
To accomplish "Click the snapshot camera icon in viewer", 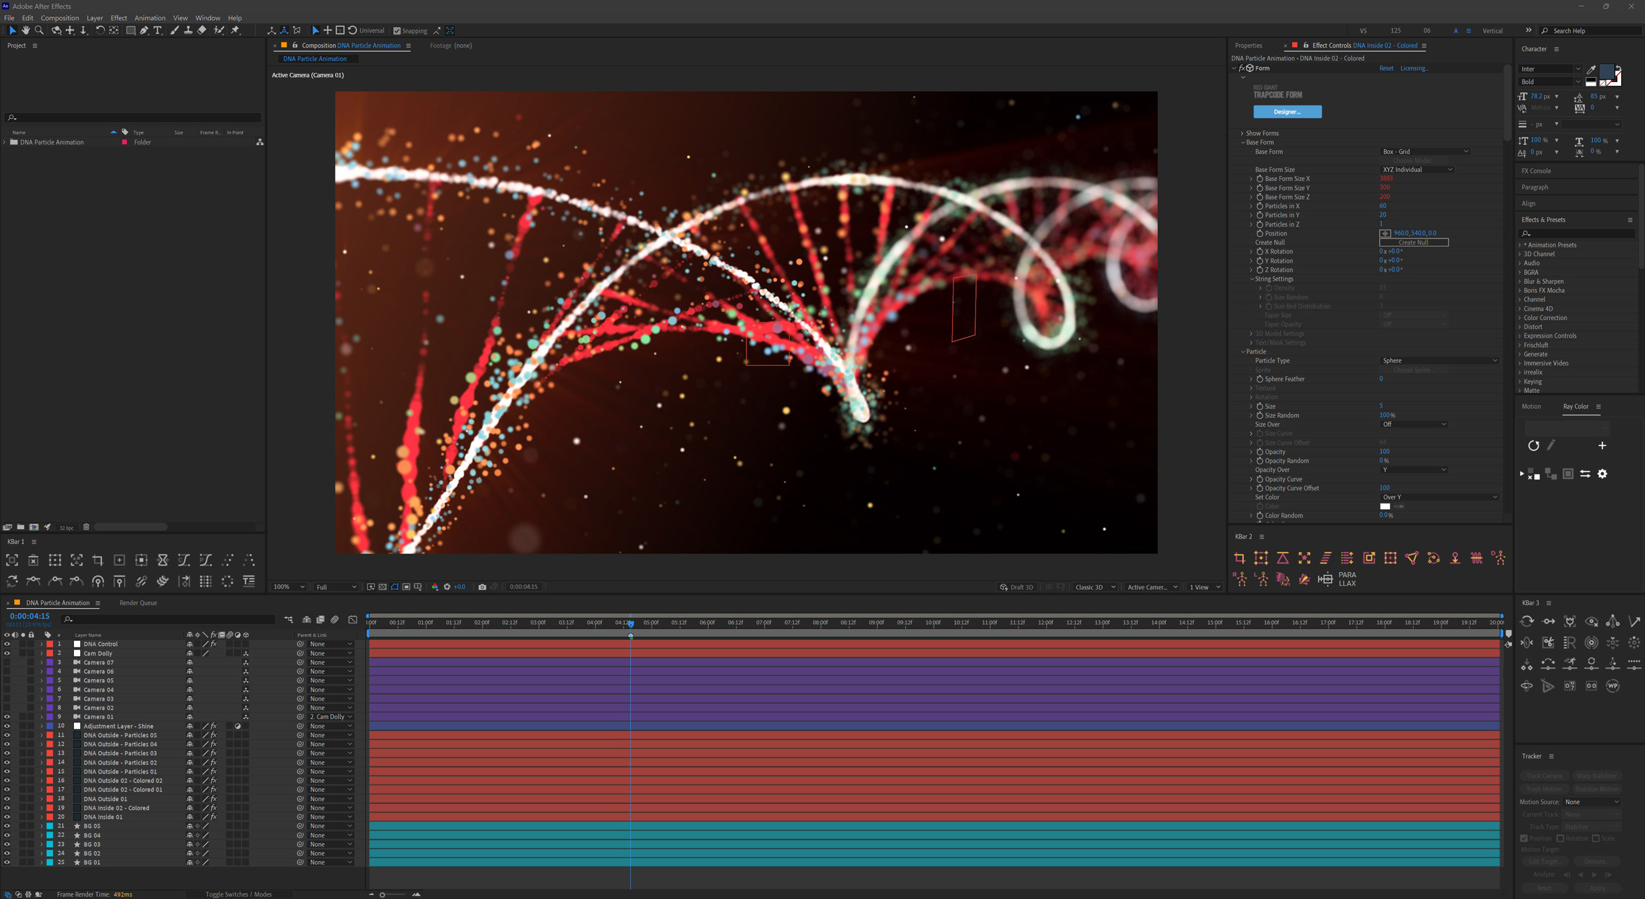I will pos(482,587).
